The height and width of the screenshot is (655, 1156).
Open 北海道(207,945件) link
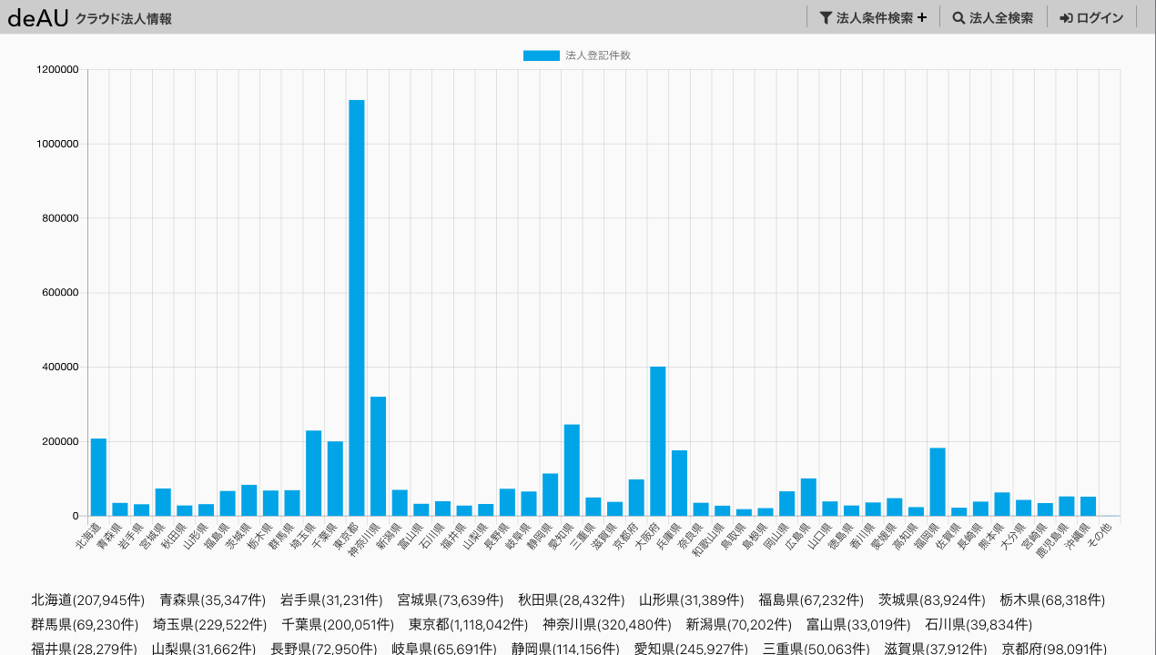[88, 600]
